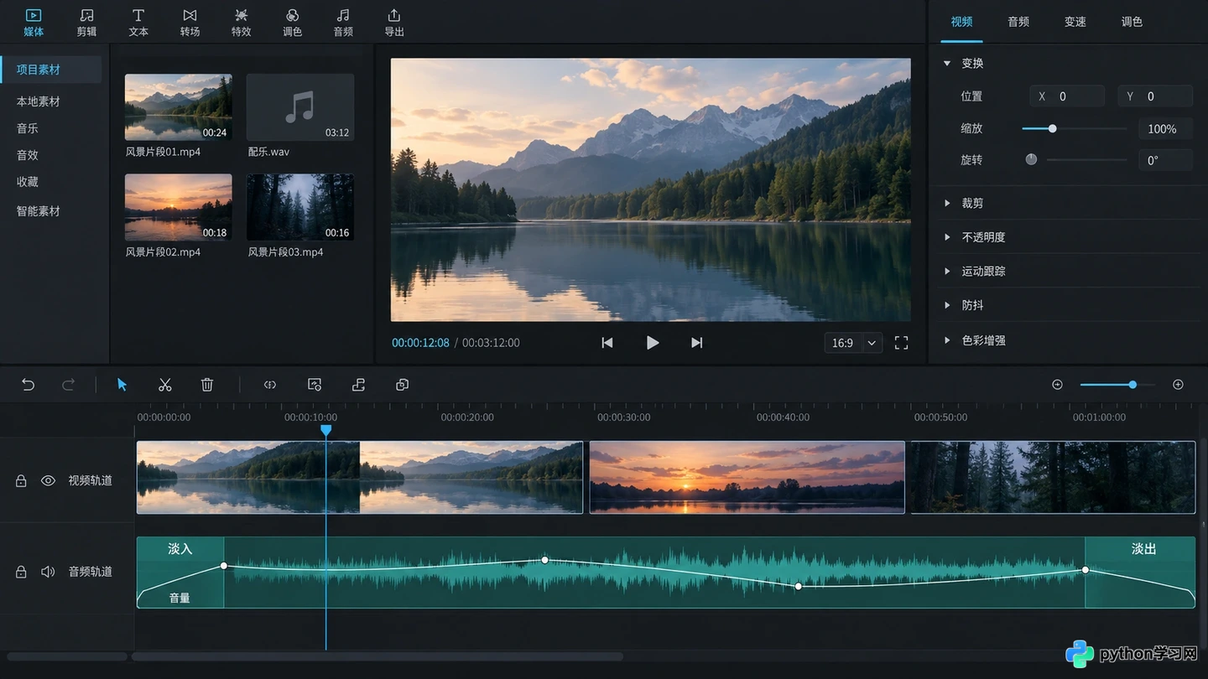Open the 剪辑 toolbar section

tap(86, 23)
